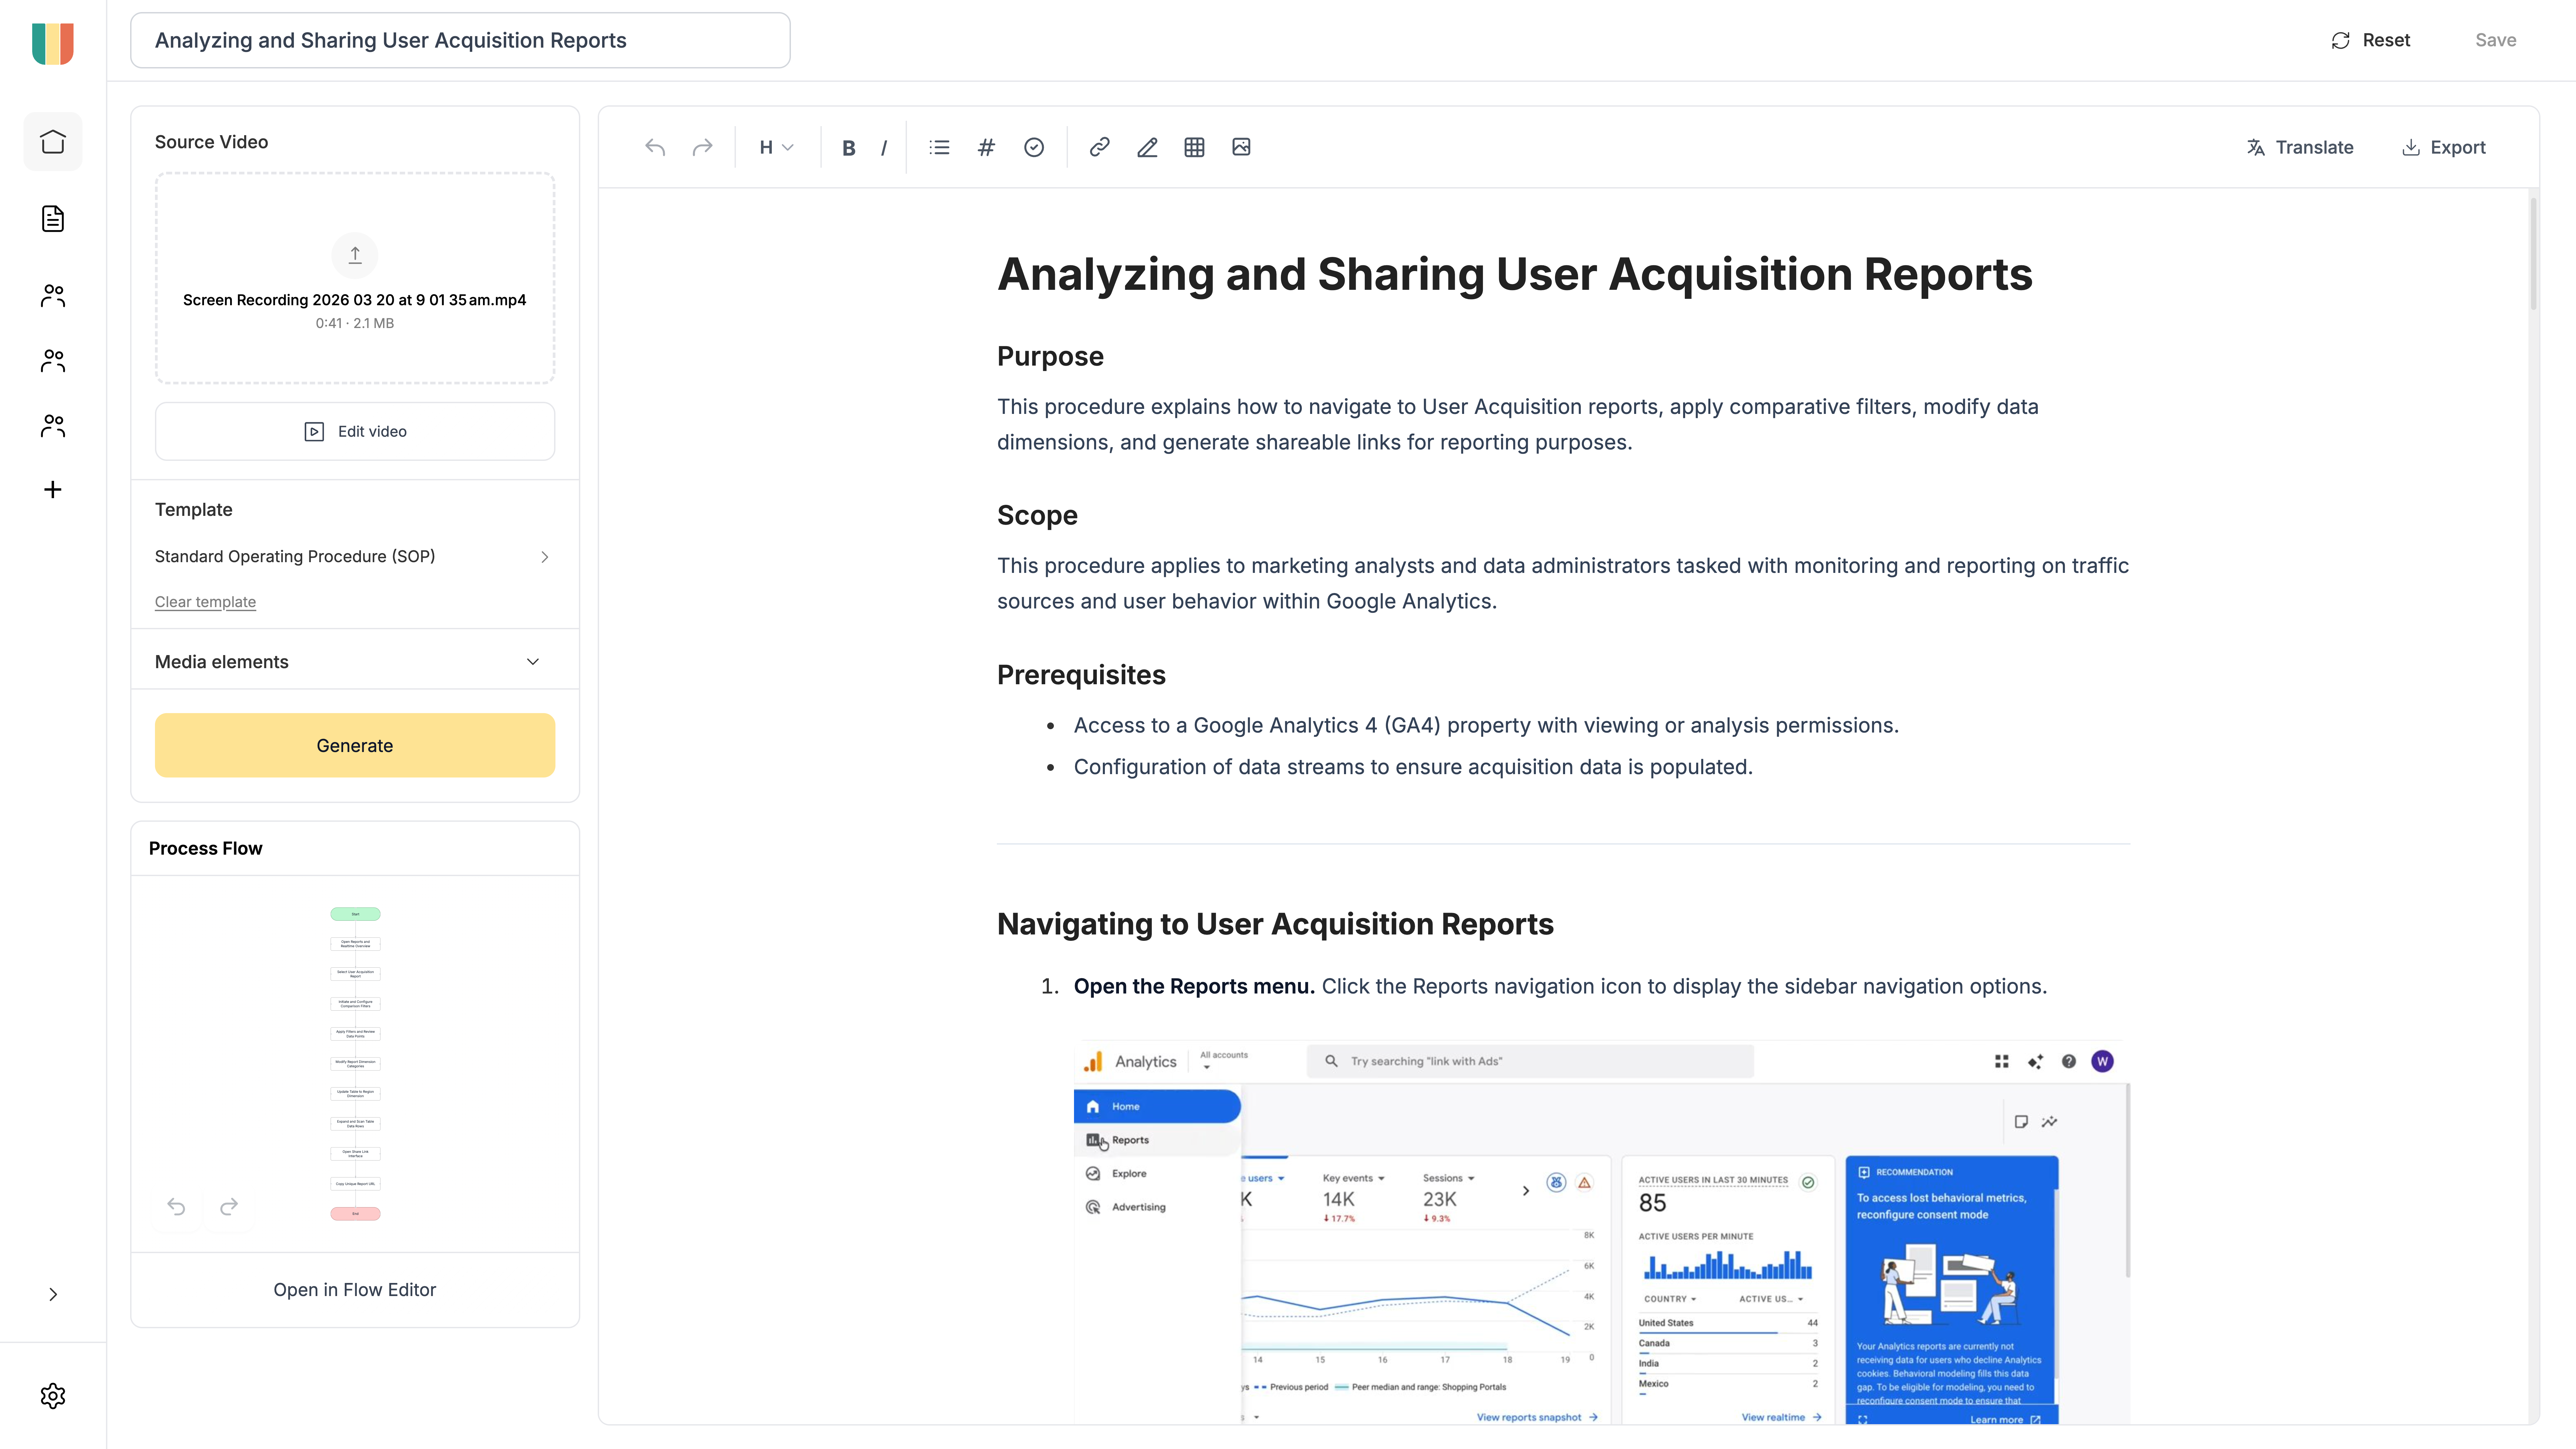Click the red End node in the flow preview

tap(355, 1214)
